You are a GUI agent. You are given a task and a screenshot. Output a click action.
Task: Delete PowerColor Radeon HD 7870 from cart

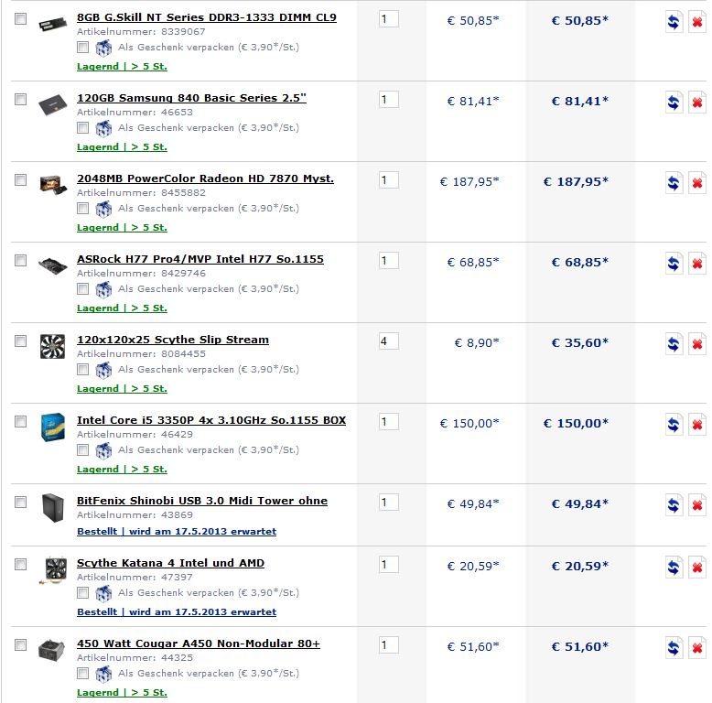(x=697, y=182)
